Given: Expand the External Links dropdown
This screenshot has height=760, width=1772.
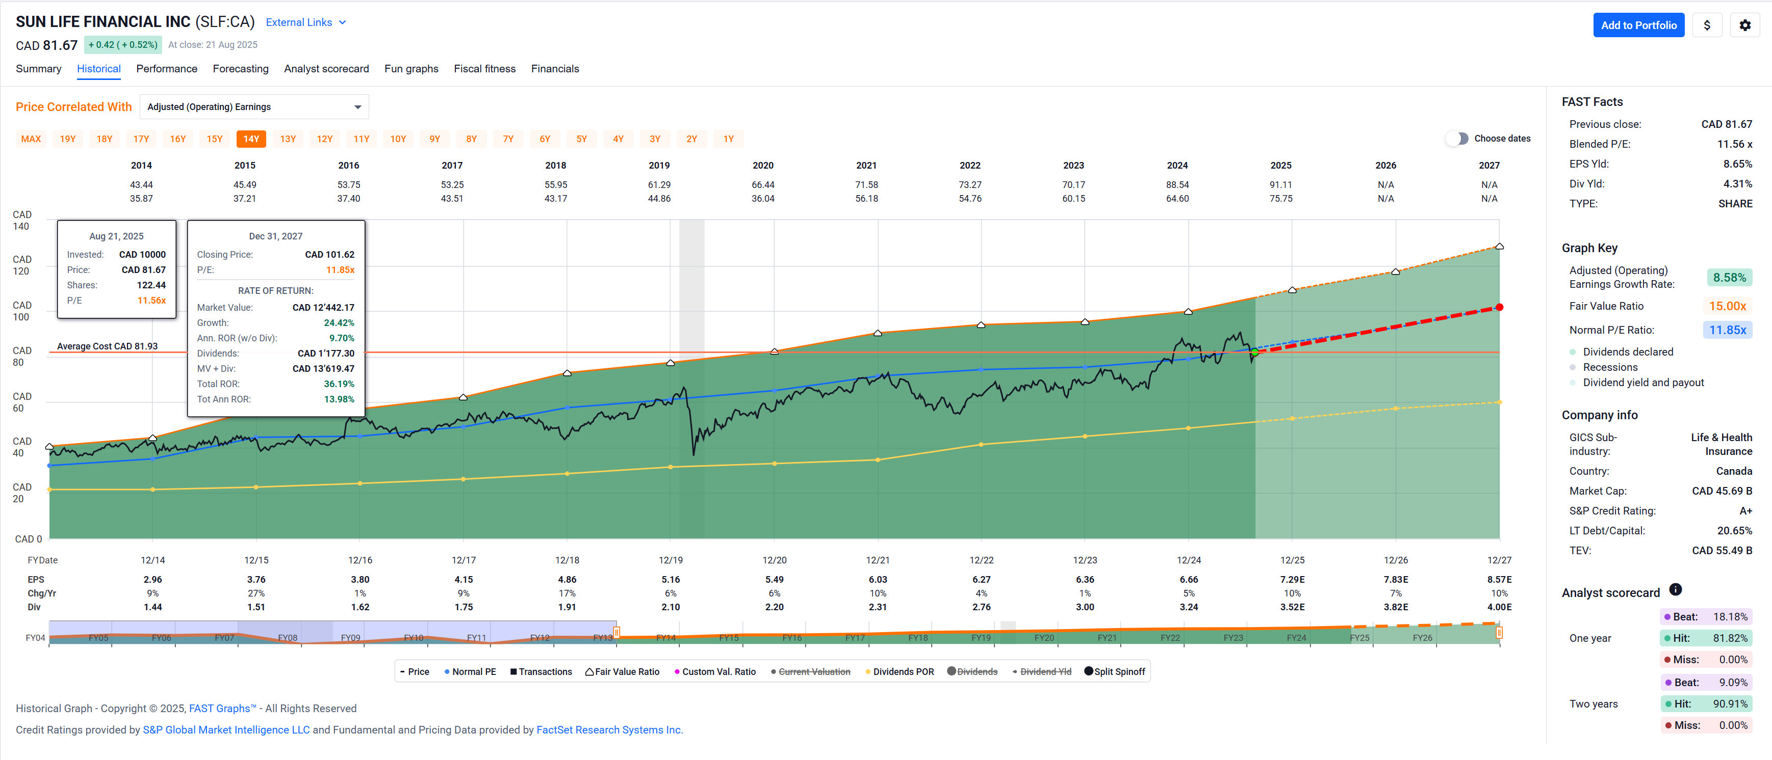Looking at the screenshot, I should tap(305, 23).
